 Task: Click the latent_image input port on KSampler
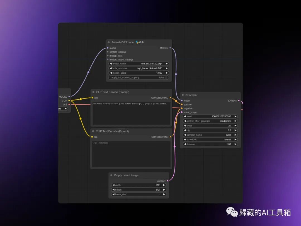pos(182,112)
